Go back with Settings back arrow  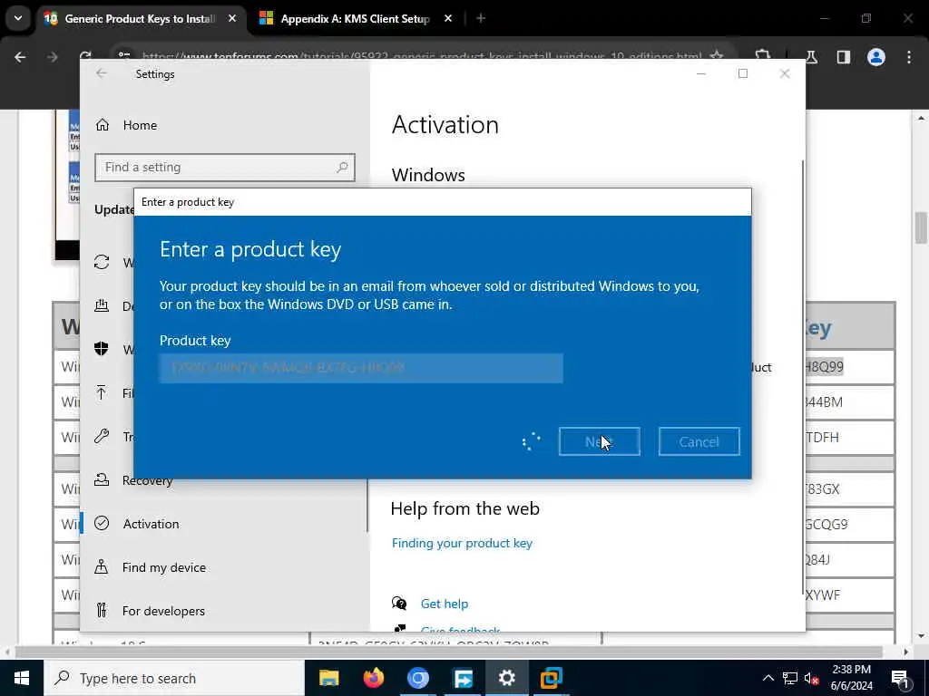pos(102,73)
